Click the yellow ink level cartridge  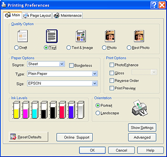pos(16,110)
